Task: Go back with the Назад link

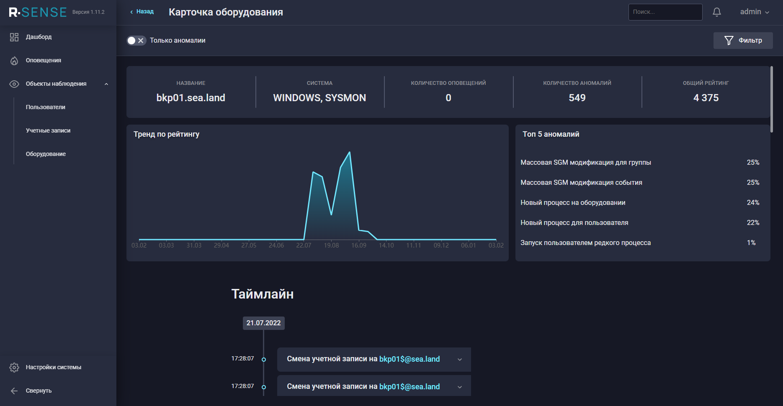Action: coord(145,12)
